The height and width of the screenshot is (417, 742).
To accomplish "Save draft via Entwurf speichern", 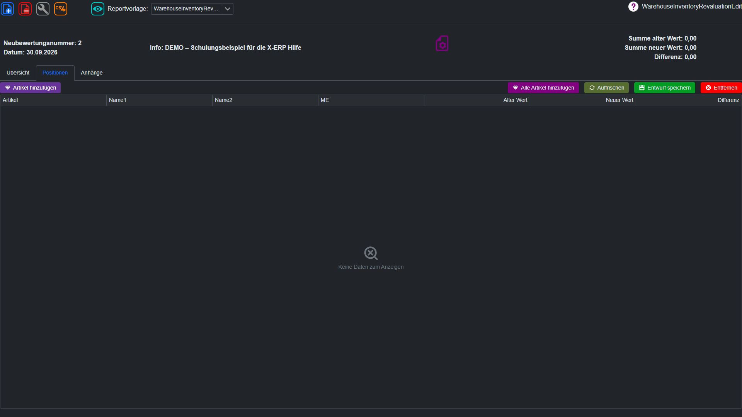I will click(664, 88).
